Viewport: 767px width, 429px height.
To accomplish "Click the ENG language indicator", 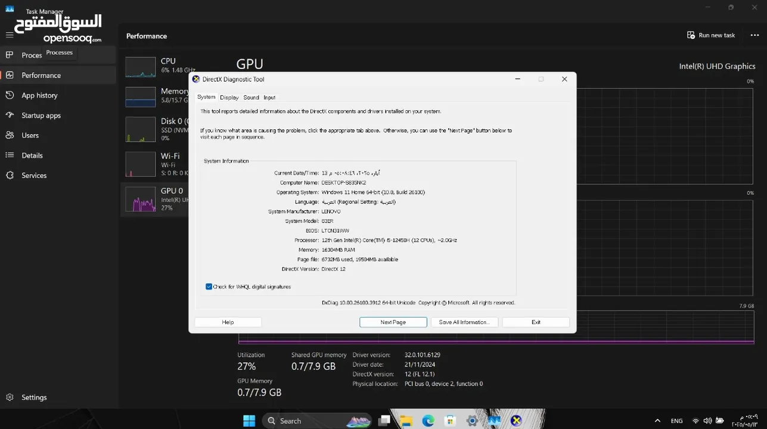I will click(x=676, y=421).
